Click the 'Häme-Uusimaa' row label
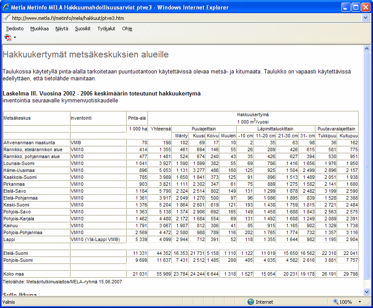 19,170
